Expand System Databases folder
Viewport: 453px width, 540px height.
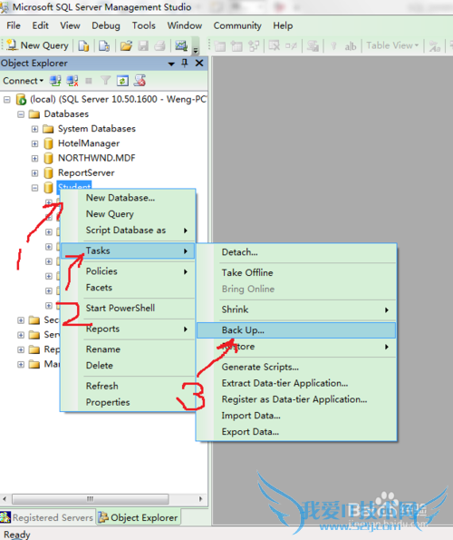(34, 129)
